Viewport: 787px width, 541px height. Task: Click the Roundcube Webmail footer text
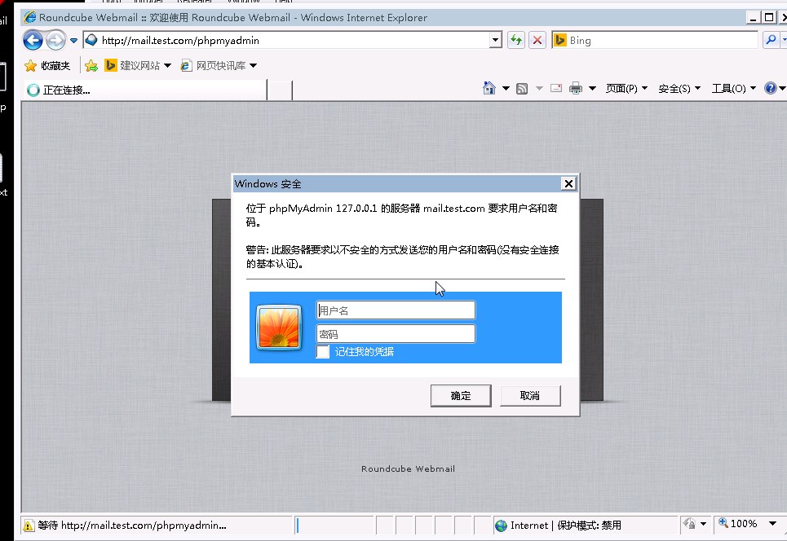pos(408,468)
